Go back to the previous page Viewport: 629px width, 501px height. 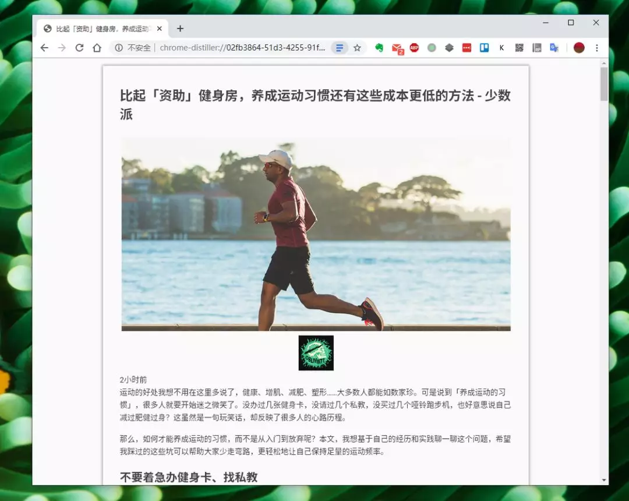(44, 48)
